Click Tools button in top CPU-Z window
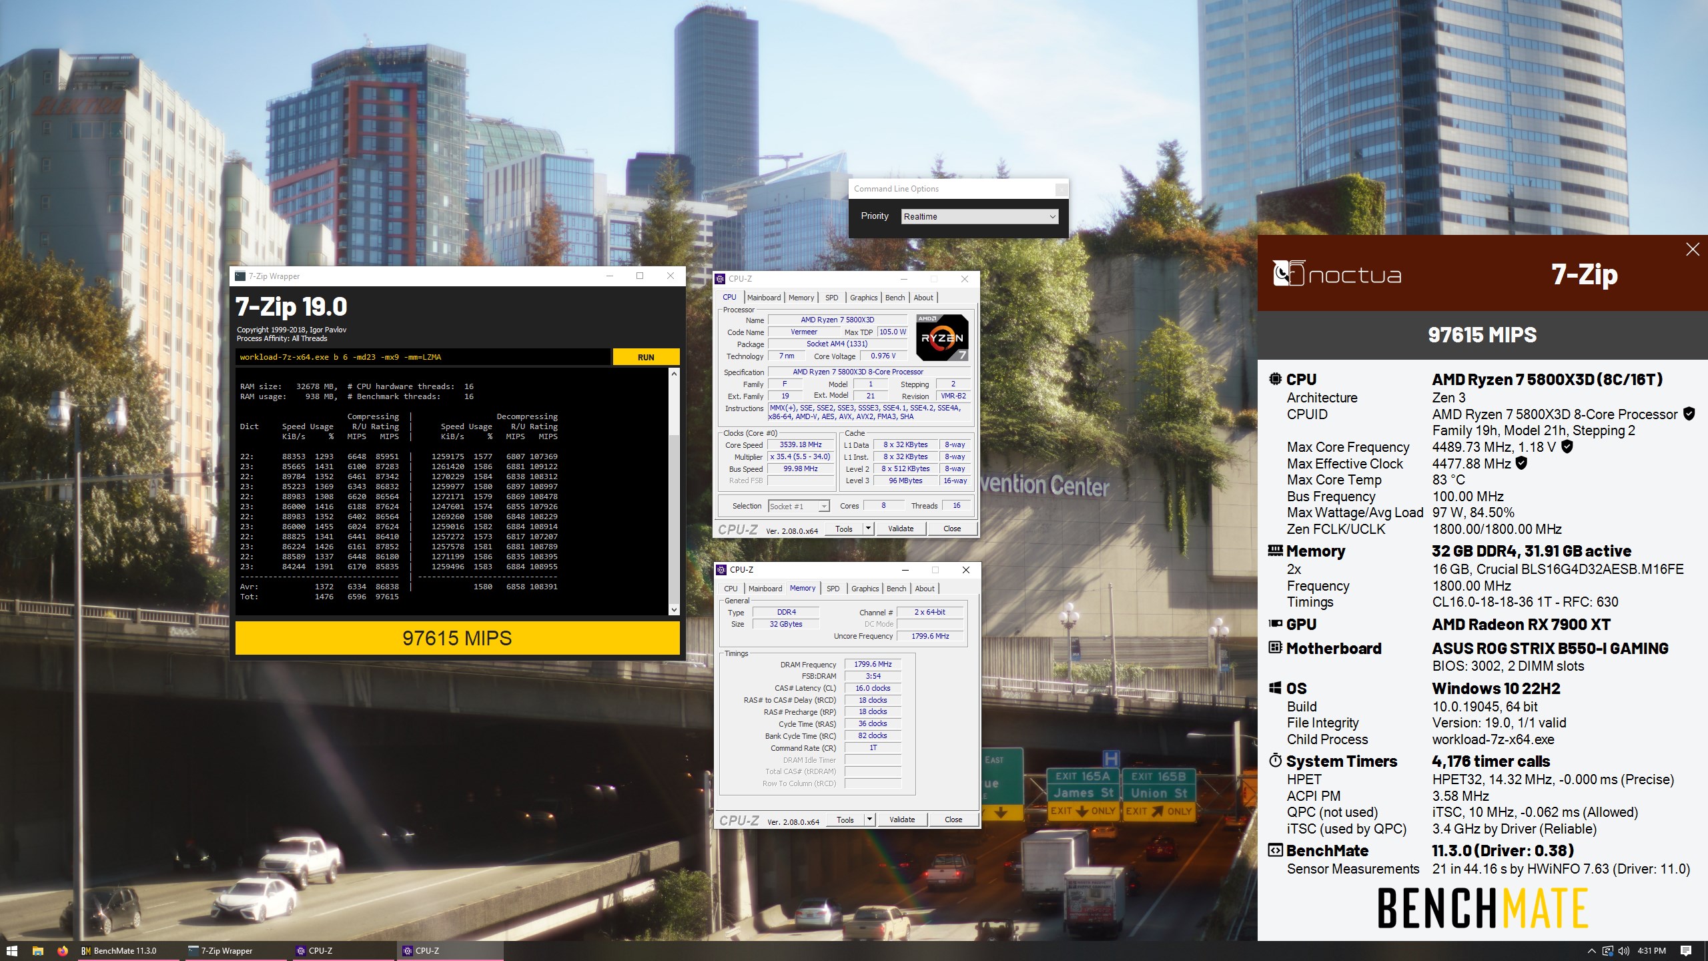 pos(844,529)
